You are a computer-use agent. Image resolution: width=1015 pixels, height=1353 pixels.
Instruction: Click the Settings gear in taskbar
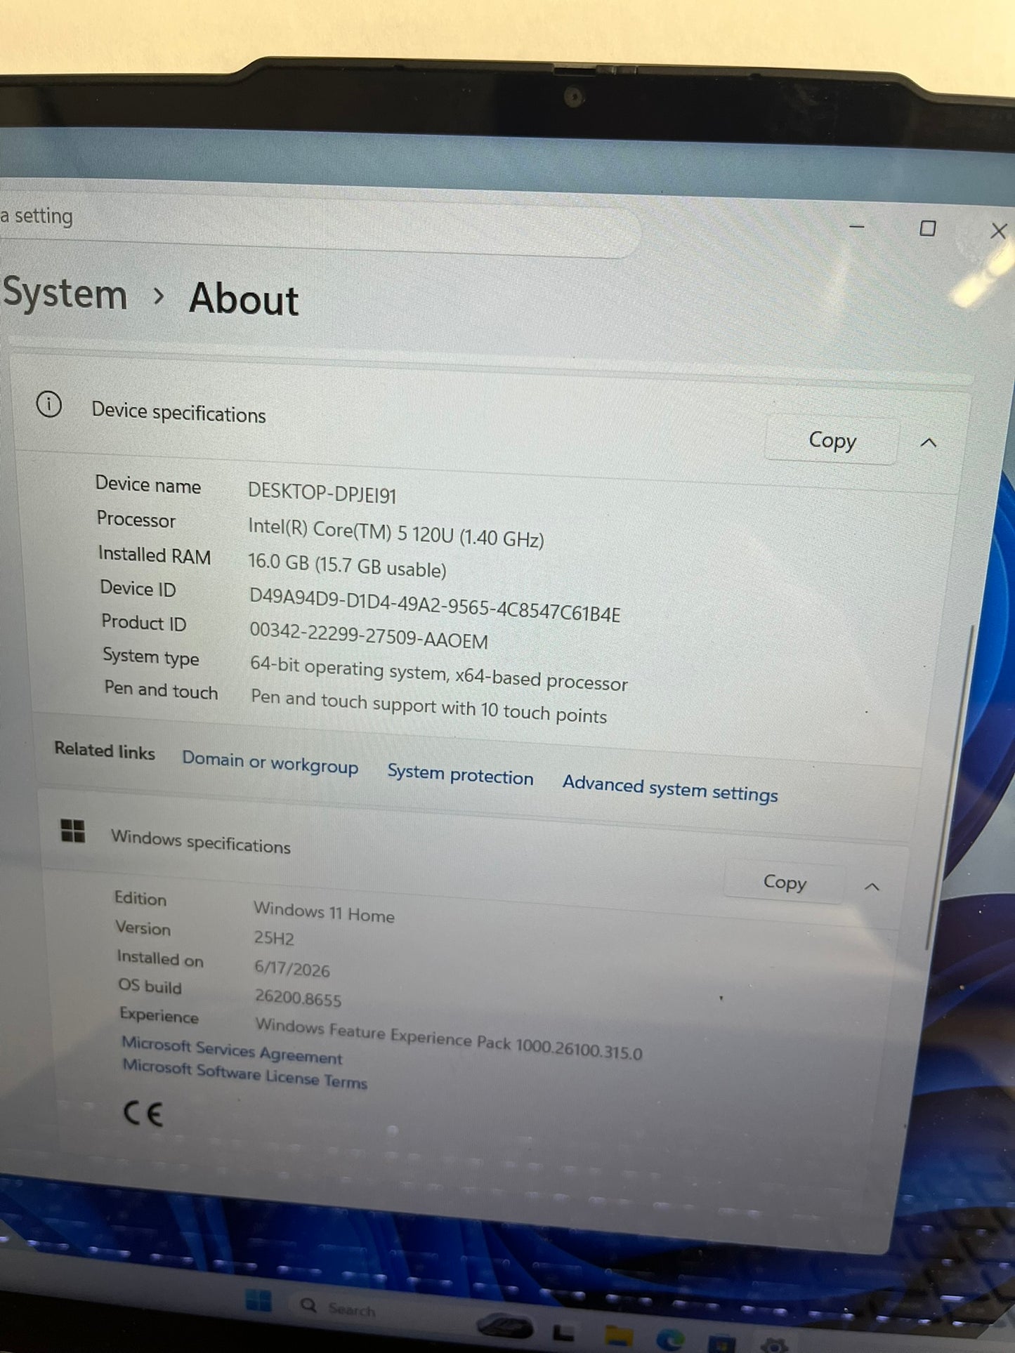coord(775,1347)
